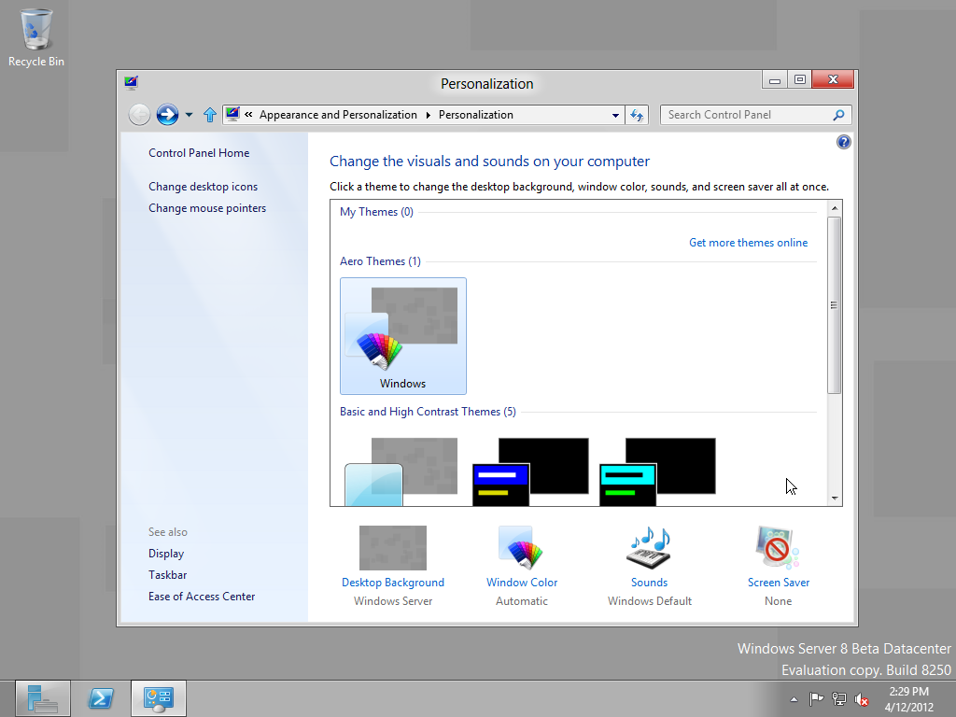Expand the breadcrumb arrow after Appearance and Personalization
Image resolution: width=956 pixels, height=717 pixels.
[x=428, y=115]
